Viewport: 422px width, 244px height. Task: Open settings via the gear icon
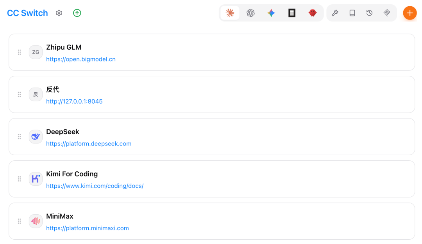[59, 13]
